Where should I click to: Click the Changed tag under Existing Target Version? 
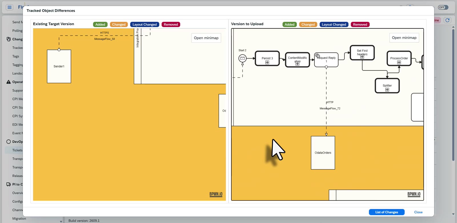click(x=119, y=24)
